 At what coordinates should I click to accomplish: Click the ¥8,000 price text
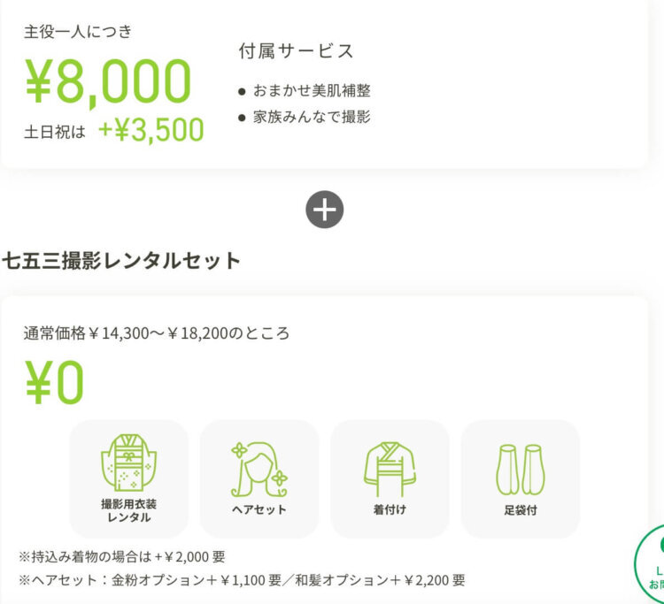[108, 81]
